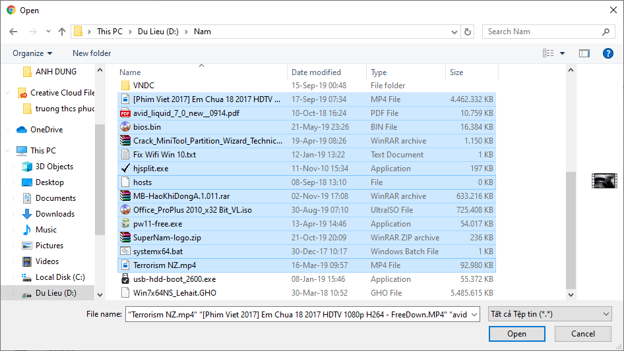The image size is (624, 351).
Task: Refresh the Nam folder view
Action: 468,32
